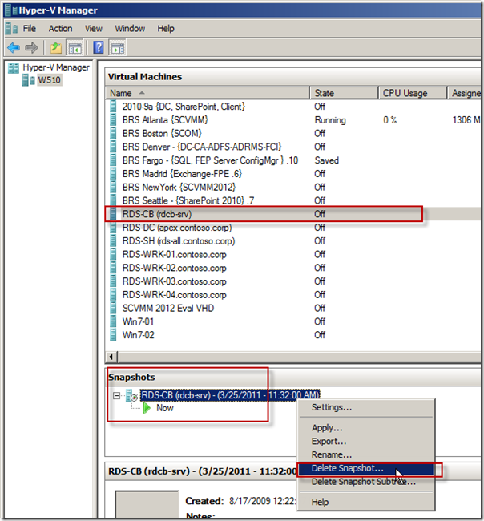Select BRS Madrid {Exchange-FPE .6} VM

pos(182,174)
